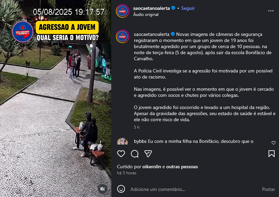Viewport: 279px width, 197px height.
Task: View header profile avatar story
Action: point(122,11)
